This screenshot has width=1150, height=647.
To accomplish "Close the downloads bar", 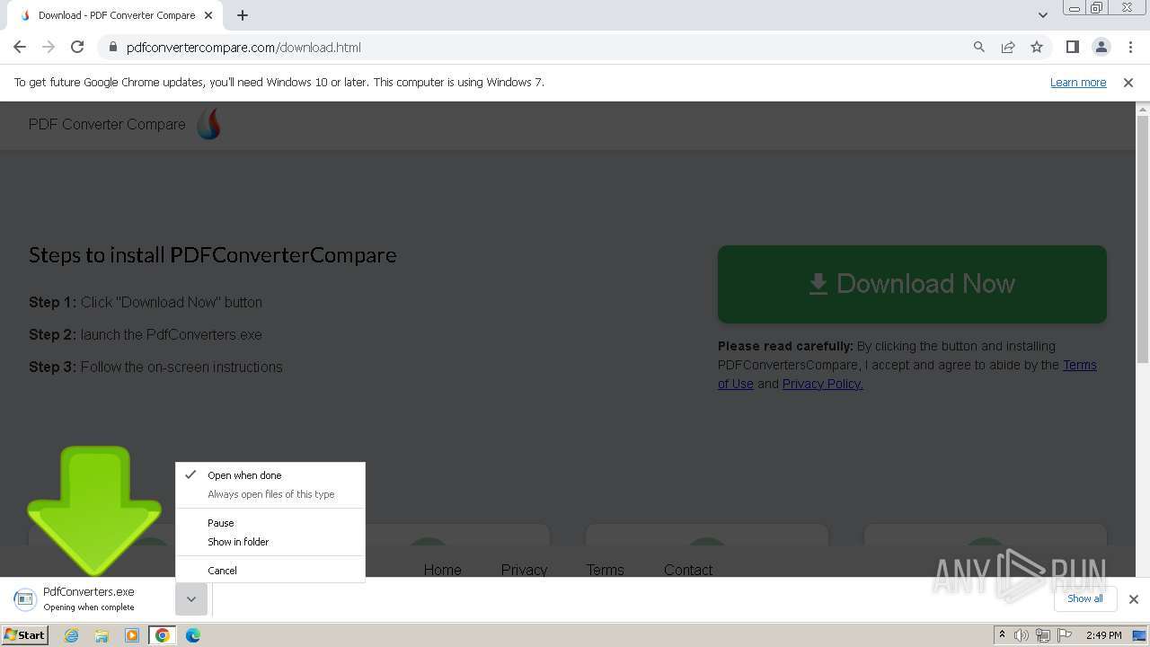I will (x=1133, y=599).
